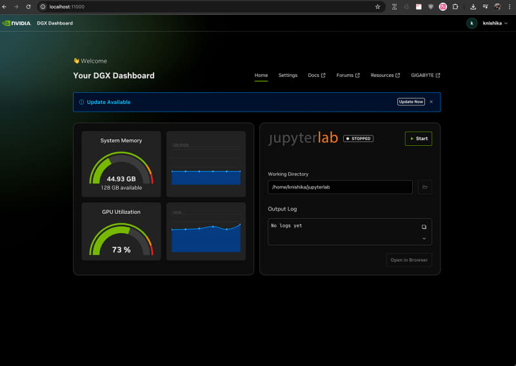Click the STOPPED status badge
This screenshot has height=366, width=516.
(x=358, y=139)
